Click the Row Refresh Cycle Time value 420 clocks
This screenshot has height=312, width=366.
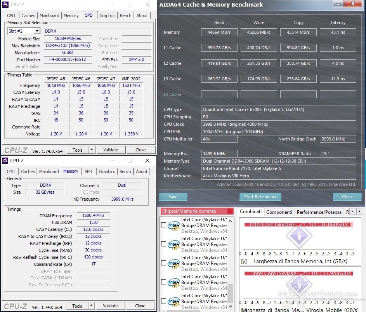pos(94,257)
